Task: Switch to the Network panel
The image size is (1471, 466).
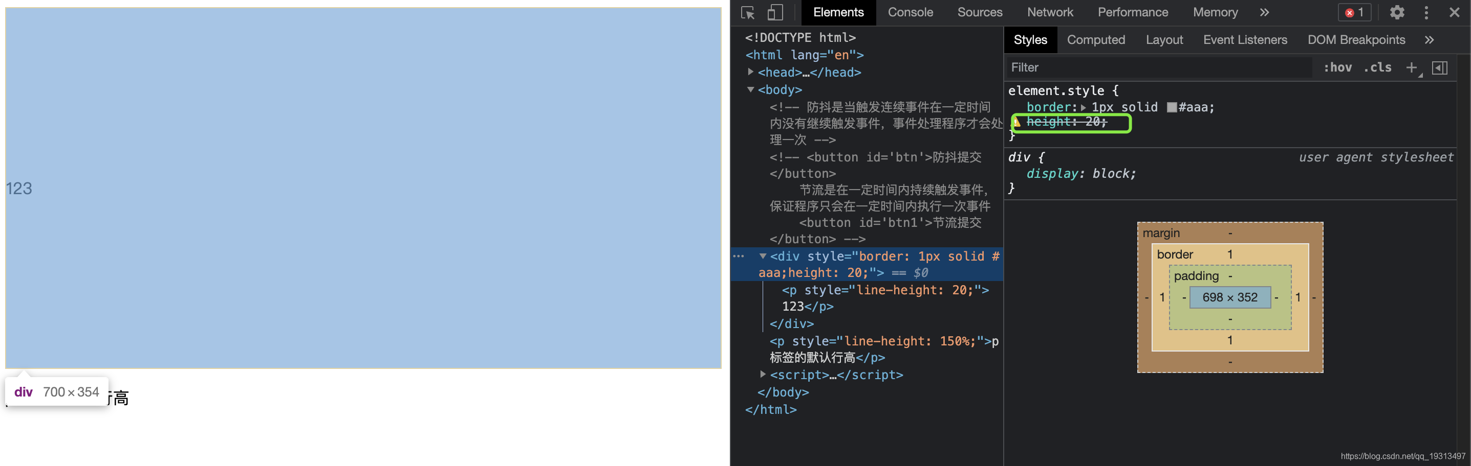Action: pos(1050,12)
